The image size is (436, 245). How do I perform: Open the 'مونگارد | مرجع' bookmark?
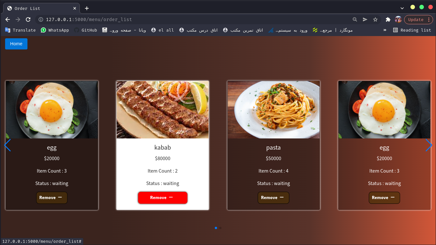coord(333,30)
